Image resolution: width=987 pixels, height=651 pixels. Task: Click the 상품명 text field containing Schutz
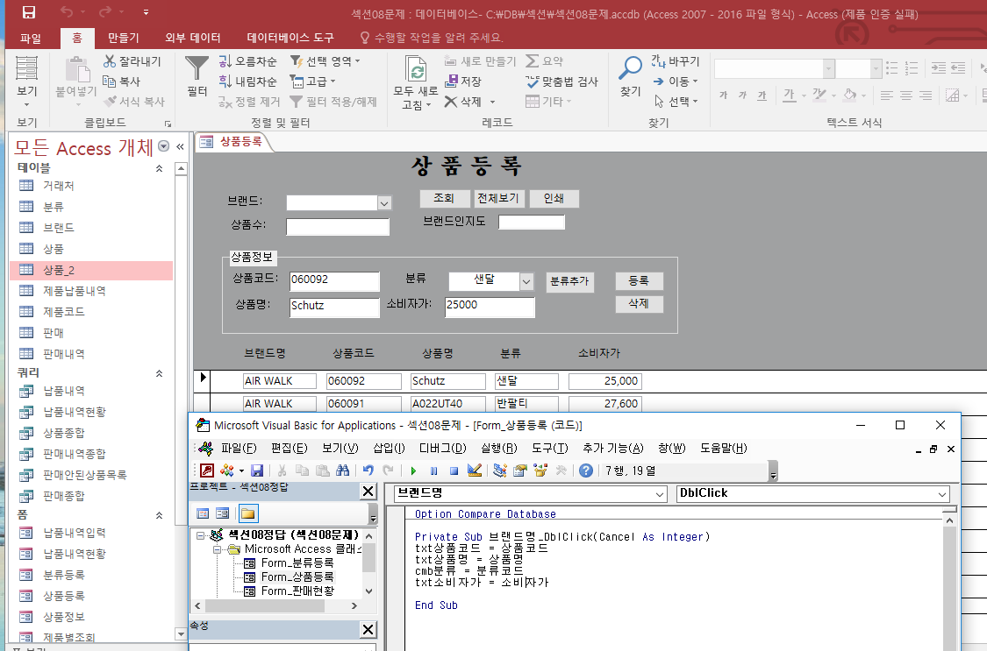333,307
